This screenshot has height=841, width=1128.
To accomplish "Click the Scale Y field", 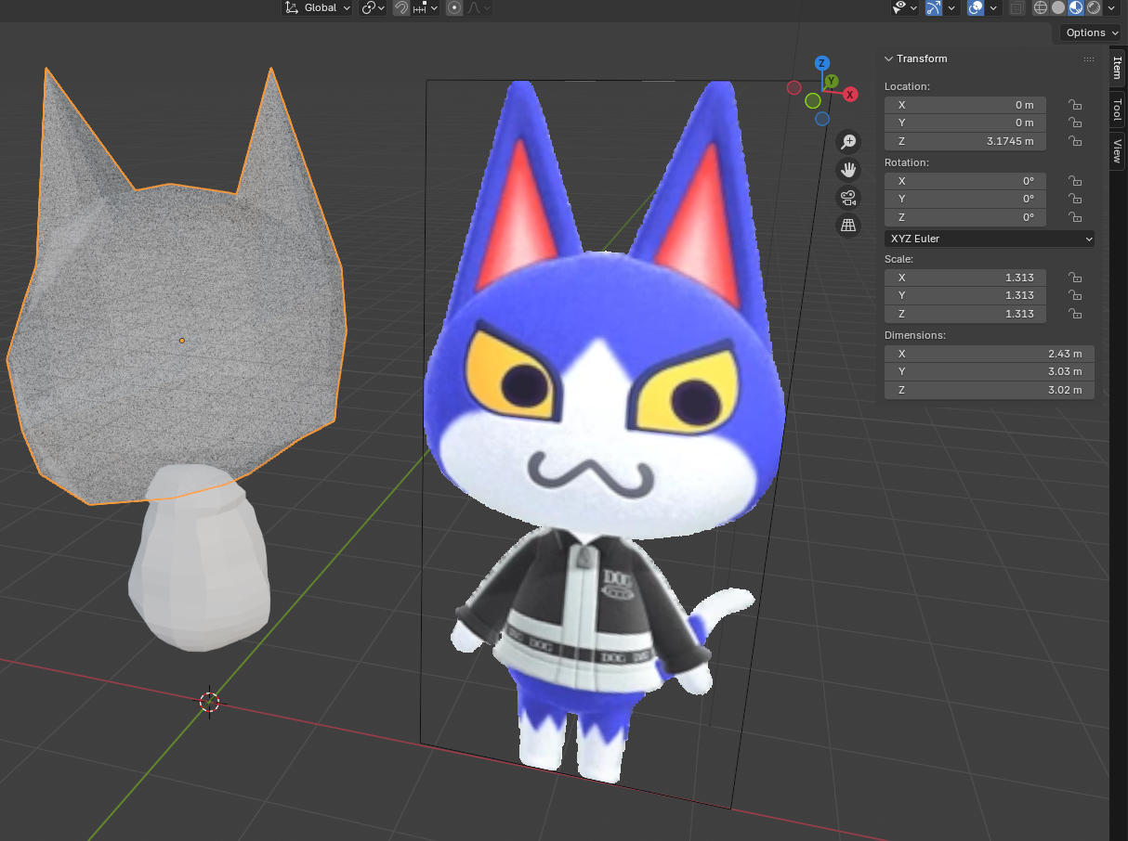I will [965, 295].
